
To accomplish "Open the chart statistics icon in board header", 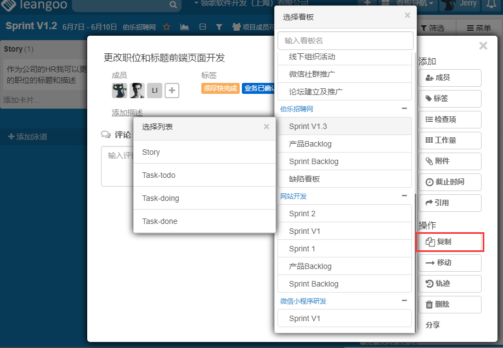I will (x=185, y=27).
